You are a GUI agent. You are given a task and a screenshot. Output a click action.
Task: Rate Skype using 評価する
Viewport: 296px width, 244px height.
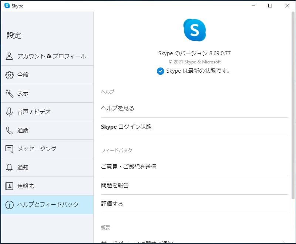112,204
